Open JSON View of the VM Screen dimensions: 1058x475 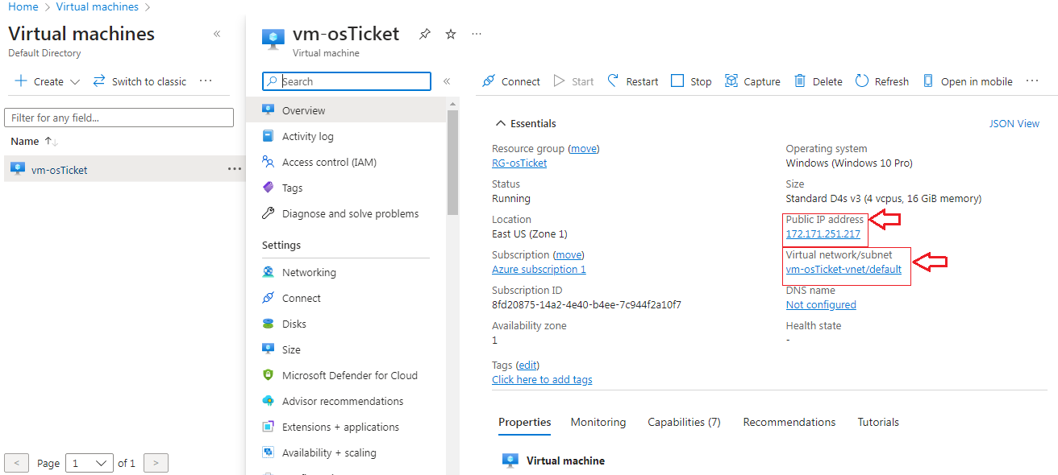click(1014, 122)
